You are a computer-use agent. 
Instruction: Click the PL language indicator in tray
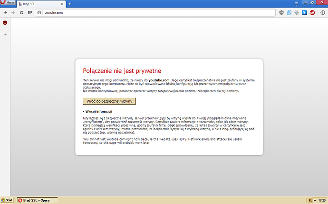coord(310,200)
